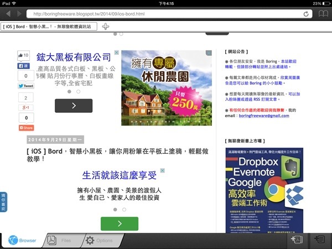The image size is (332, 249).
Task: Open the 休閒農園 farm image ad
Action: pos(167,88)
